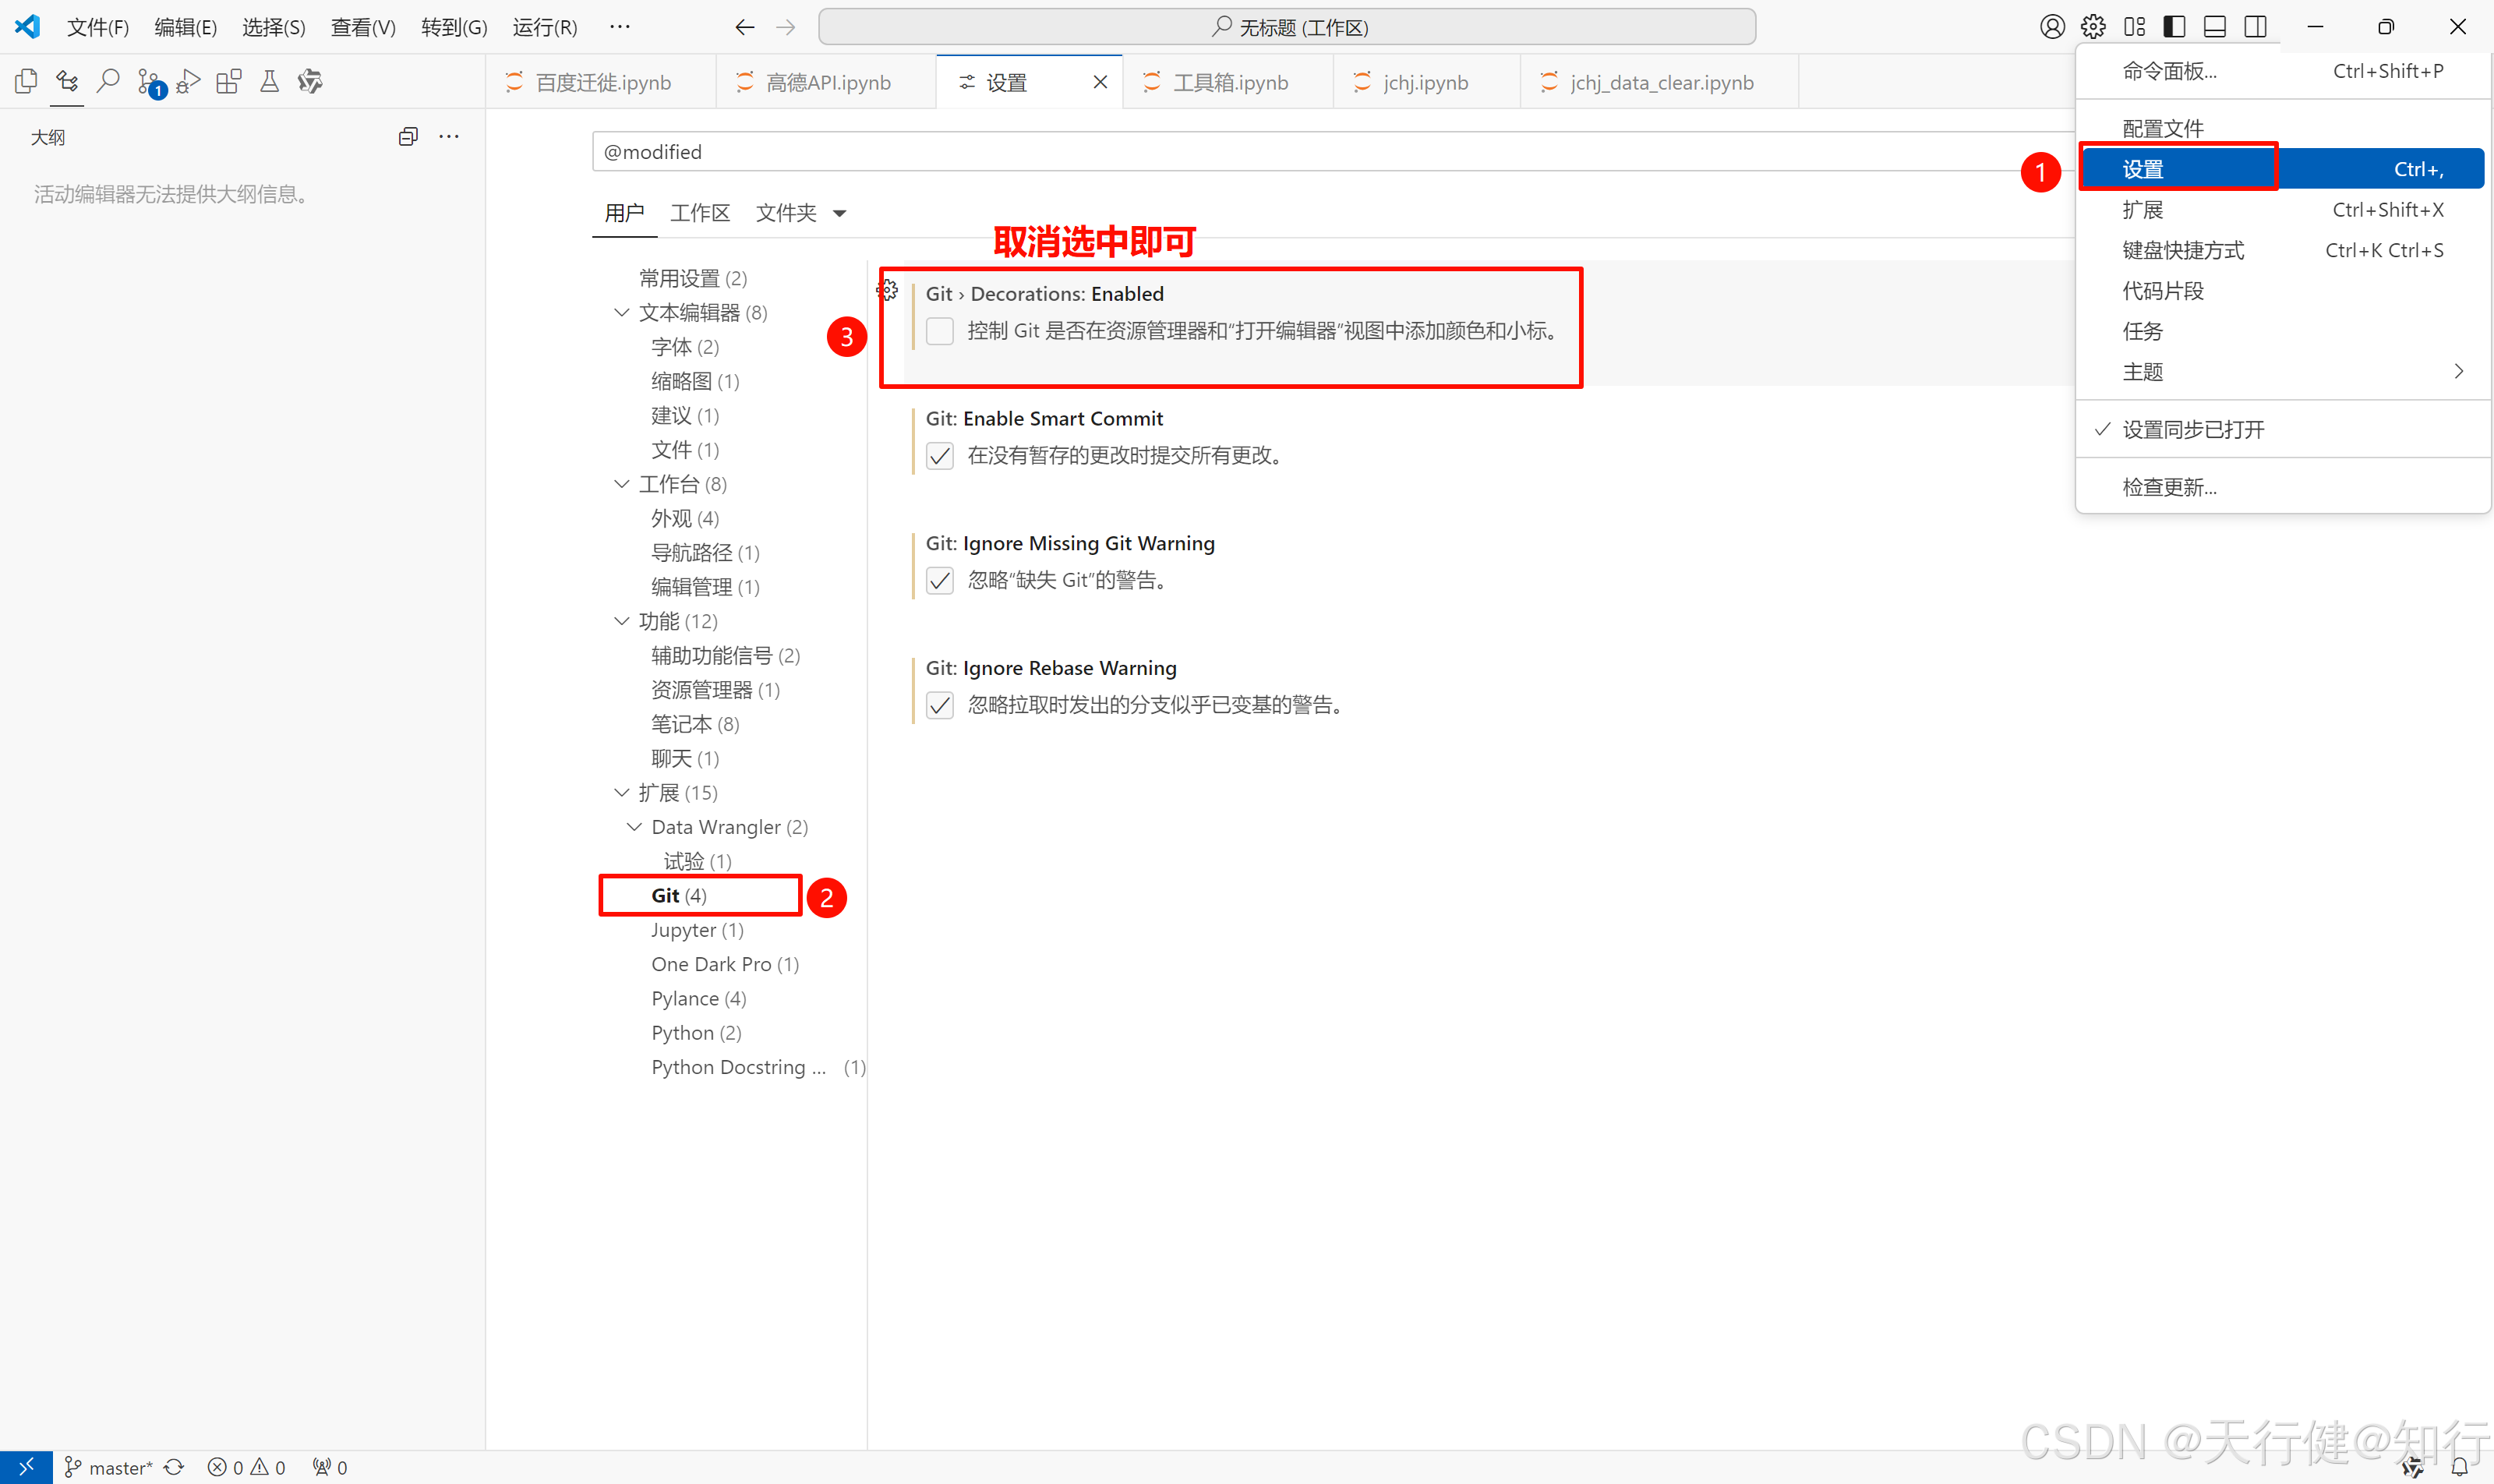The width and height of the screenshot is (2494, 1484).
Task: Open the Explorer files icon
Action: 27,81
